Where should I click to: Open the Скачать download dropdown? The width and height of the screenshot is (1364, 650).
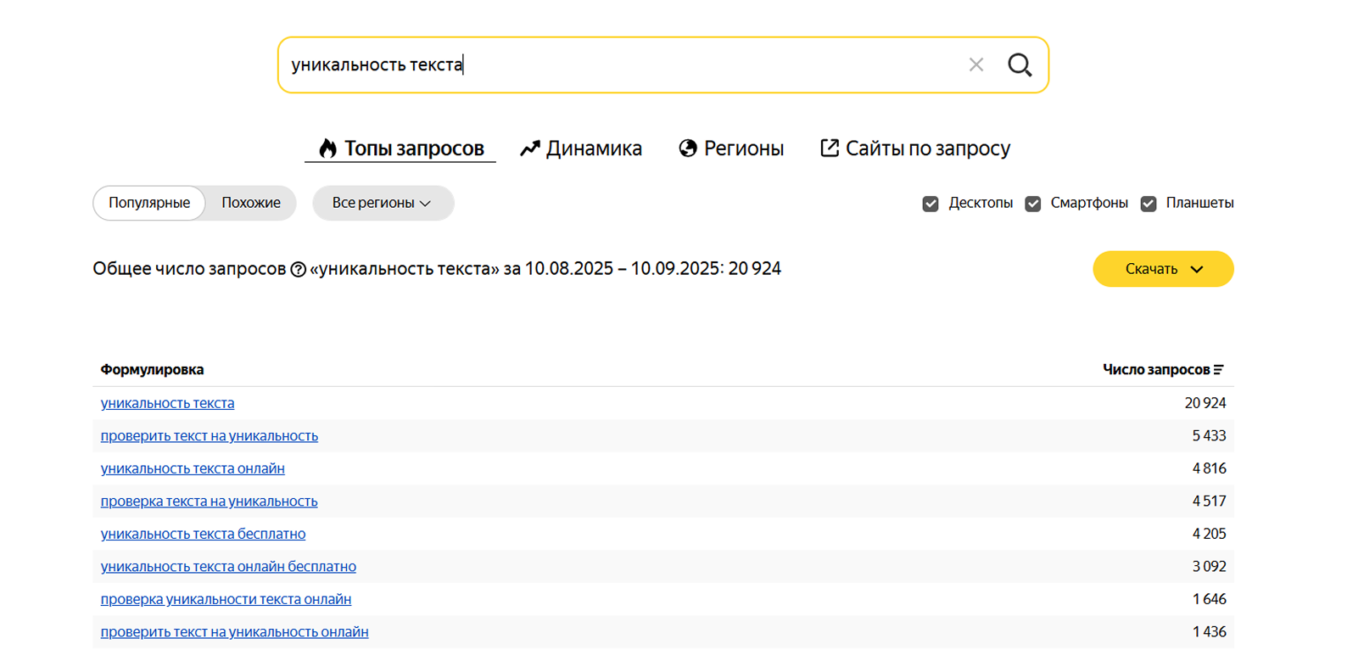pyautogui.click(x=1162, y=269)
